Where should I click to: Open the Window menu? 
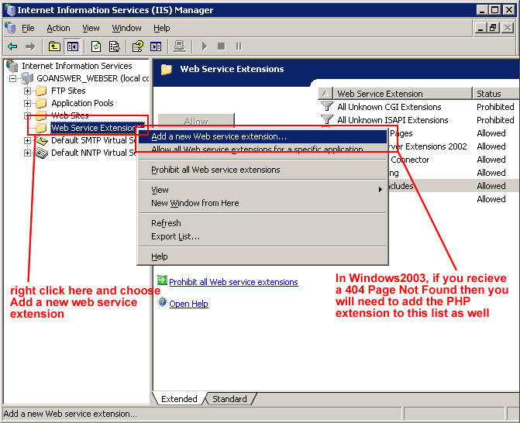[x=126, y=28]
